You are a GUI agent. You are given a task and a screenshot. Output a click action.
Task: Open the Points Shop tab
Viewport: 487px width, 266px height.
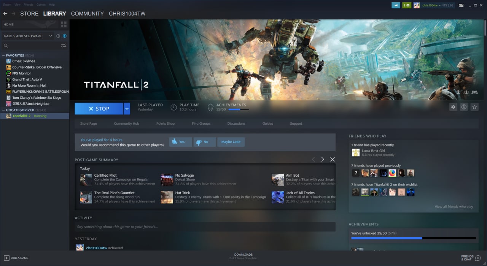[x=166, y=123]
